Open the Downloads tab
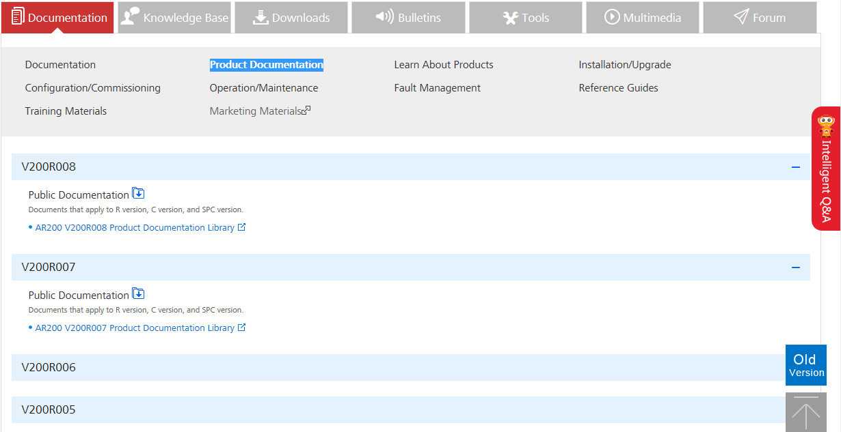 point(291,18)
